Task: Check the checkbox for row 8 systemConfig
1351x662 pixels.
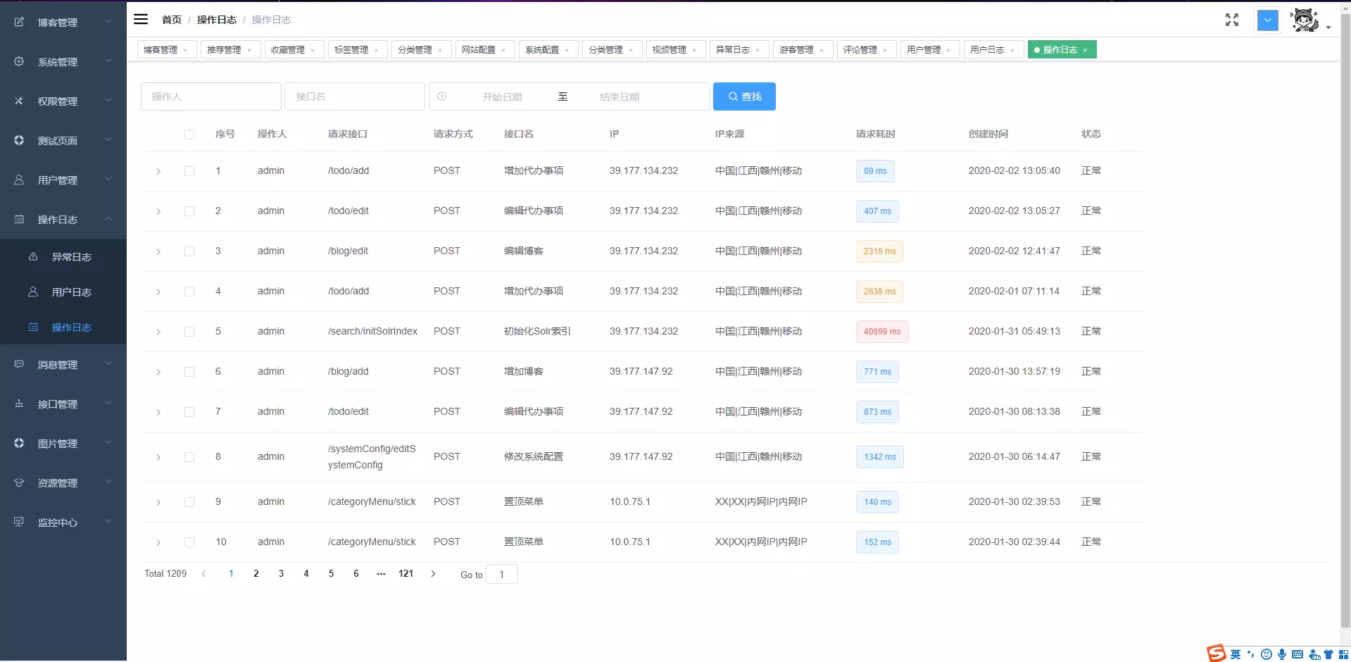Action: 189,457
